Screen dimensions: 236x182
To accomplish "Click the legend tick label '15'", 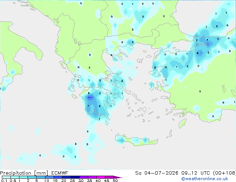I will pos(55,181).
